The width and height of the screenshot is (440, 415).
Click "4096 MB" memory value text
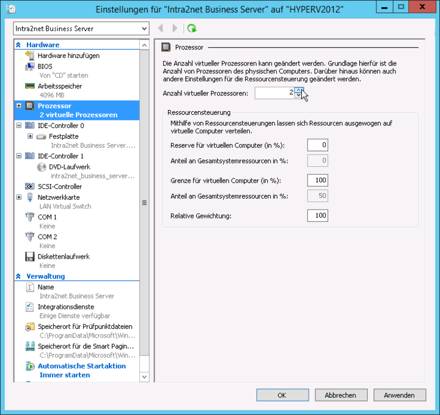[x=52, y=95]
